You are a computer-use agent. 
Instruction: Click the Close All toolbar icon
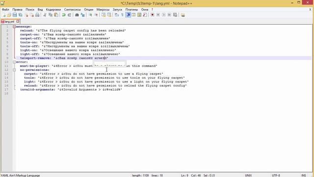pos(32,15)
